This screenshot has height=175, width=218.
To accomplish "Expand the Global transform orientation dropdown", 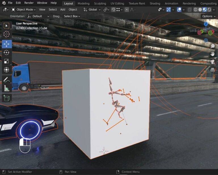I will (x=93, y=10).
